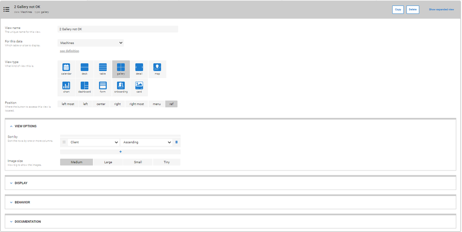This screenshot has width=462, height=232.
Task: Click the 'Sort by' label
Action: click(x=12, y=137)
